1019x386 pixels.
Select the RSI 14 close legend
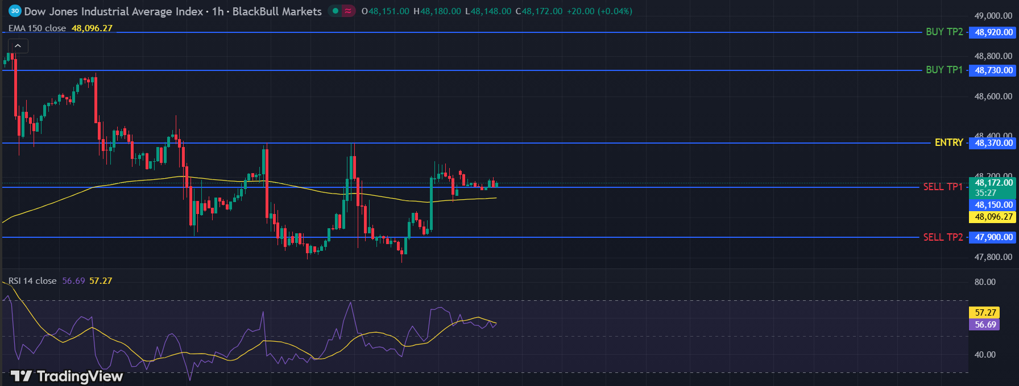point(32,281)
